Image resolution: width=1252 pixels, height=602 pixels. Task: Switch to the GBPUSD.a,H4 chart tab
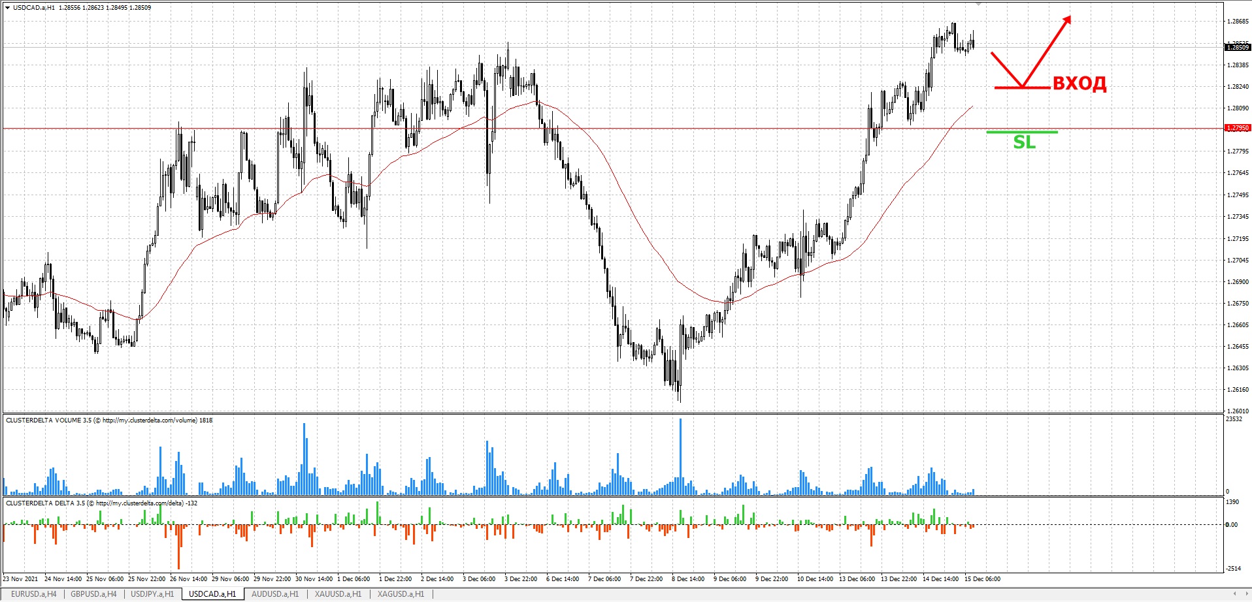point(93,594)
